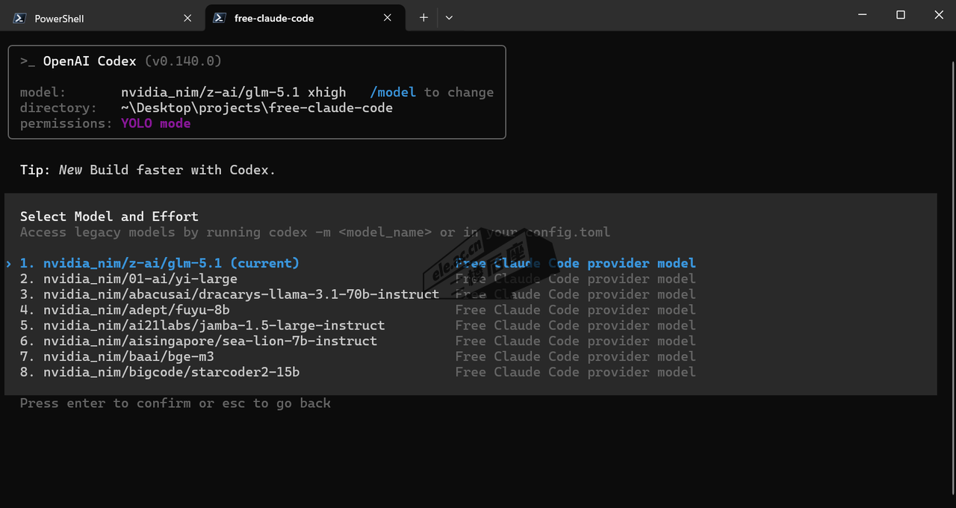This screenshot has width=956, height=508.
Task: Close the free-claude-code tab
Action: (x=387, y=18)
